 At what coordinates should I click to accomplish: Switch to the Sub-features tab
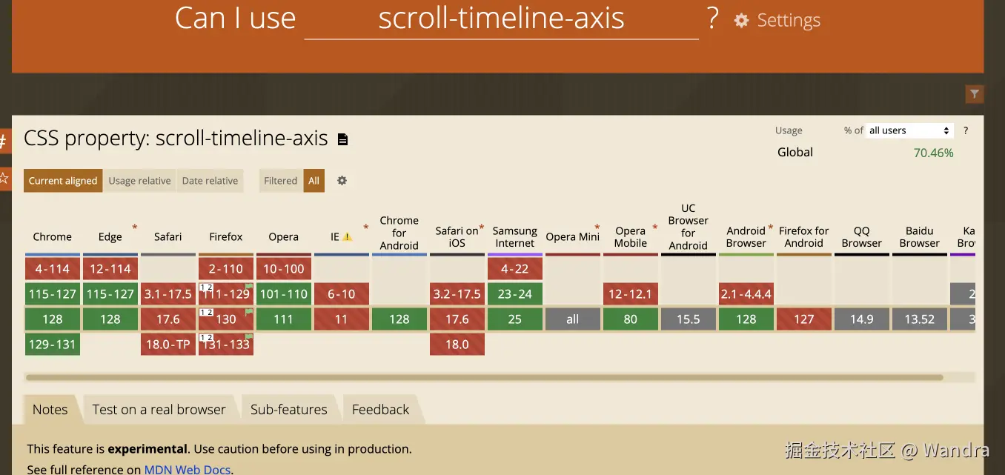[x=288, y=410]
